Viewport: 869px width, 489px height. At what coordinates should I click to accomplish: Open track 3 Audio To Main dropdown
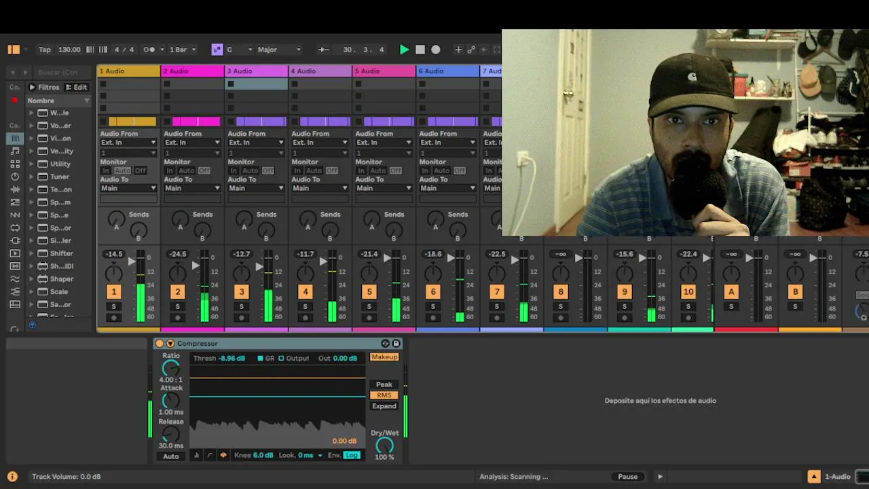click(256, 188)
